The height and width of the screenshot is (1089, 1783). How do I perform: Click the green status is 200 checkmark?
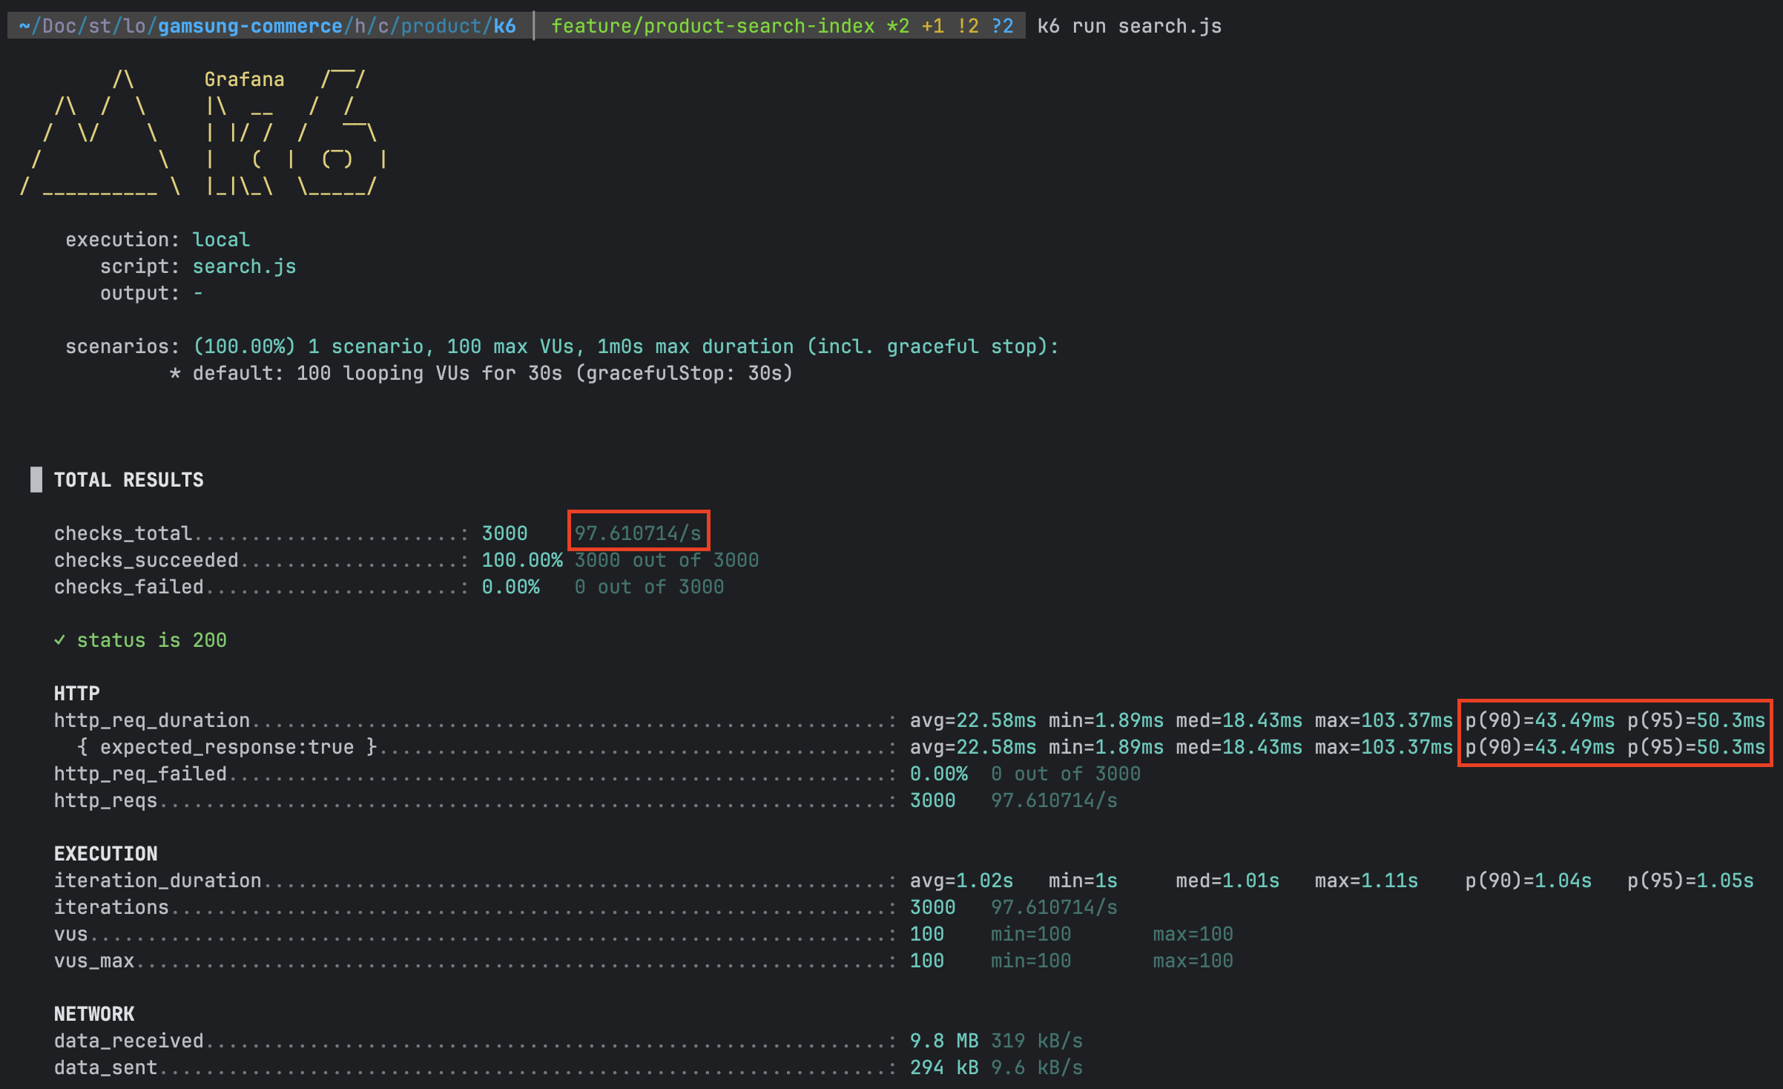[x=59, y=640]
